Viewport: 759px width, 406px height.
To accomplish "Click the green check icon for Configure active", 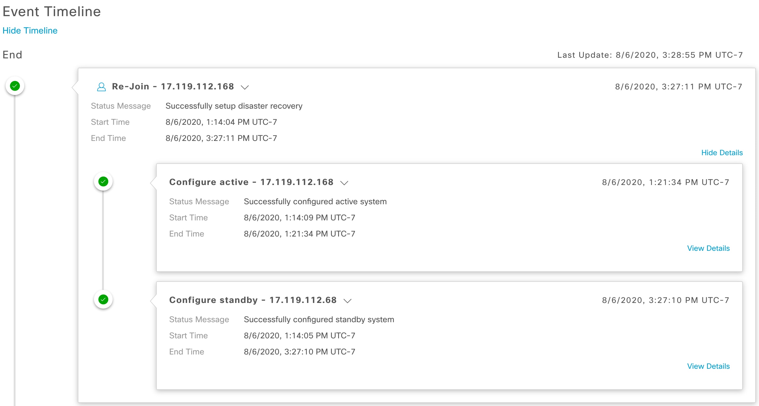I will click(x=103, y=181).
